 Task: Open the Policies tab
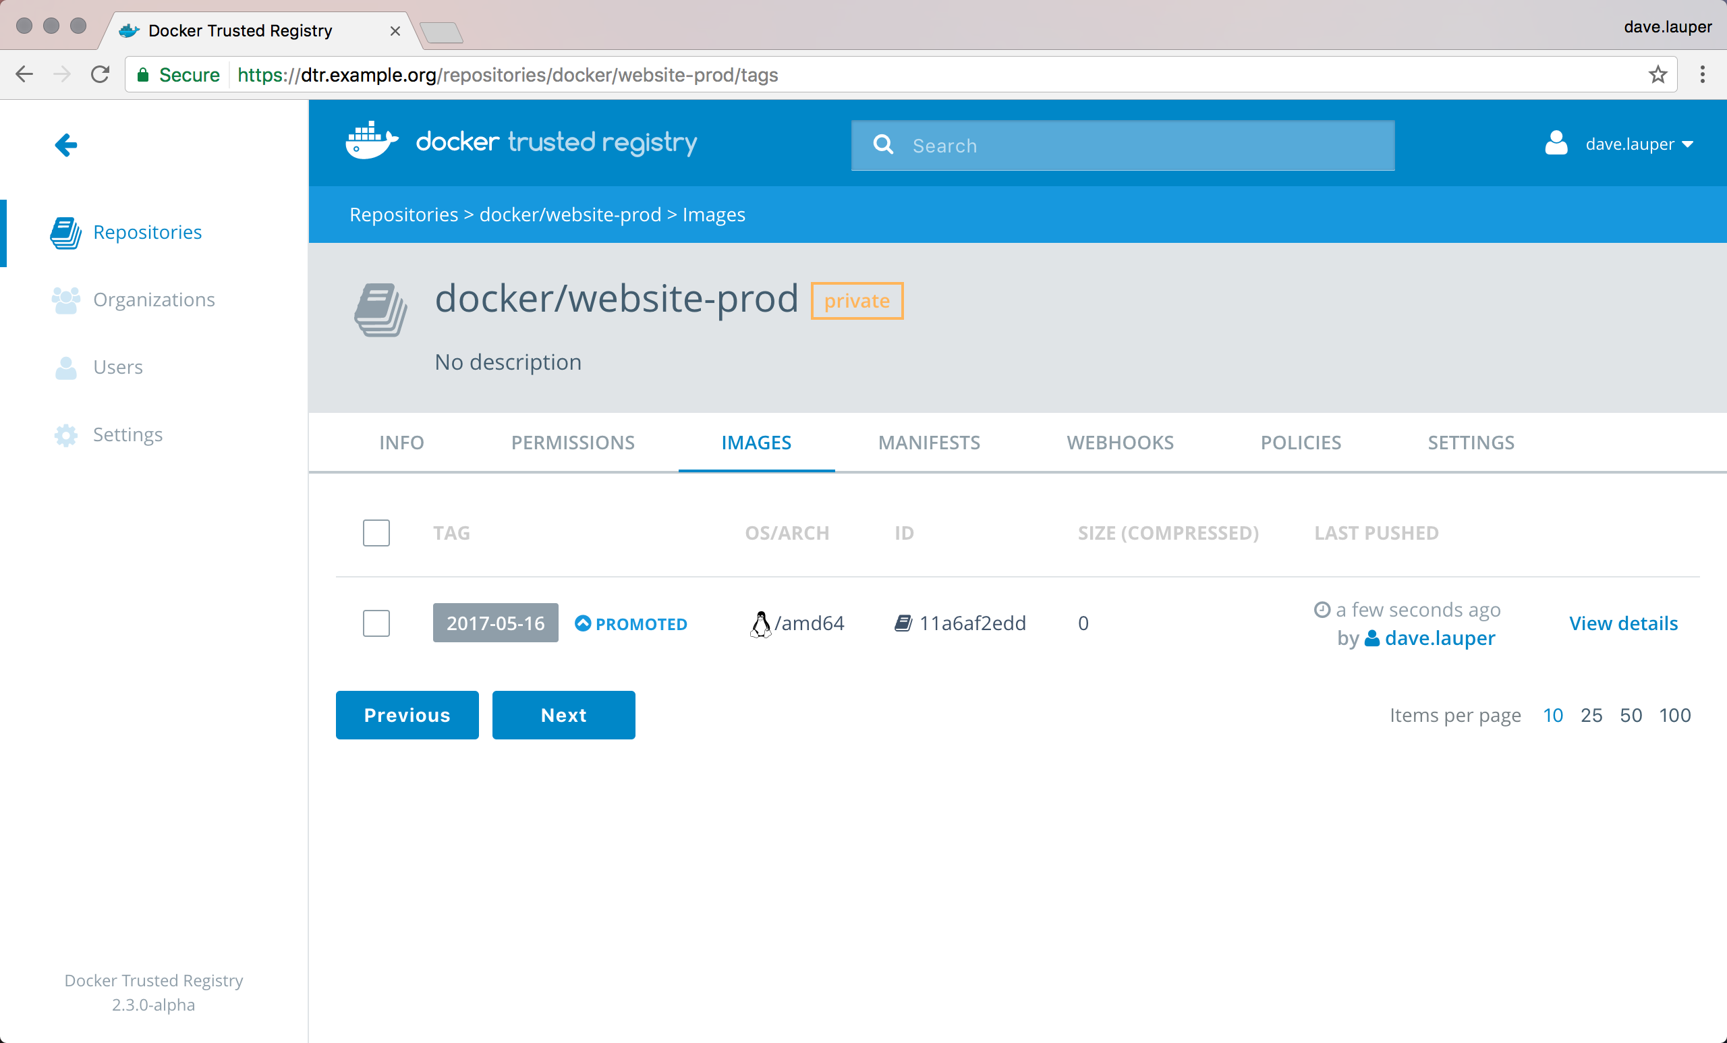point(1300,443)
